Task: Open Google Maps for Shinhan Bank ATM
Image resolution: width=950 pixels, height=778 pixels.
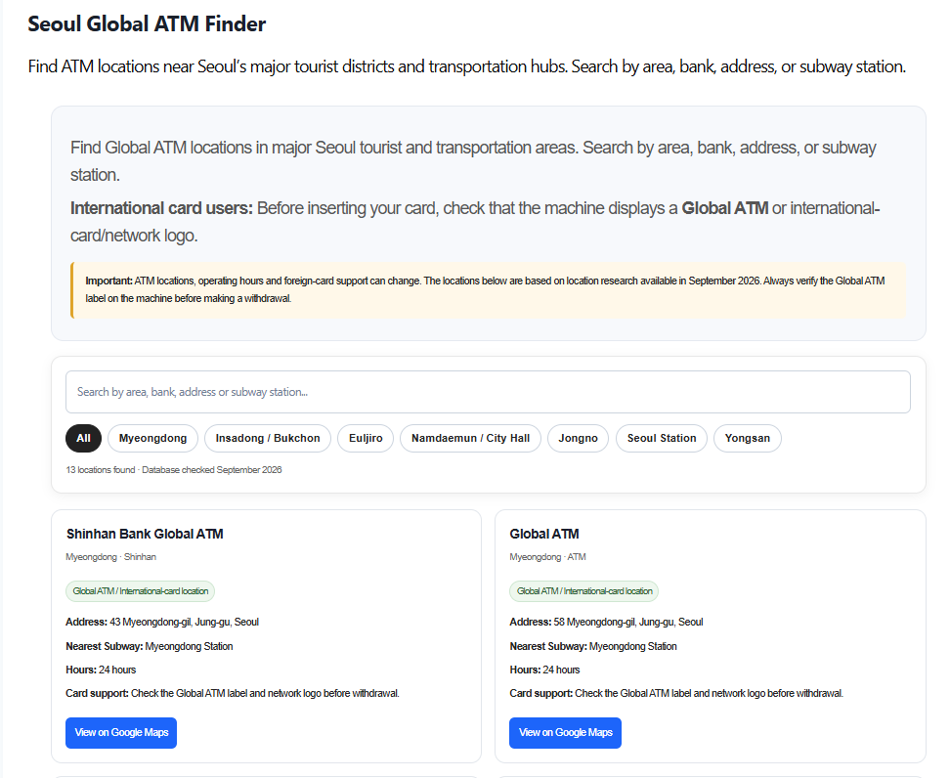Action: pyautogui.click(x=121, y=733)
